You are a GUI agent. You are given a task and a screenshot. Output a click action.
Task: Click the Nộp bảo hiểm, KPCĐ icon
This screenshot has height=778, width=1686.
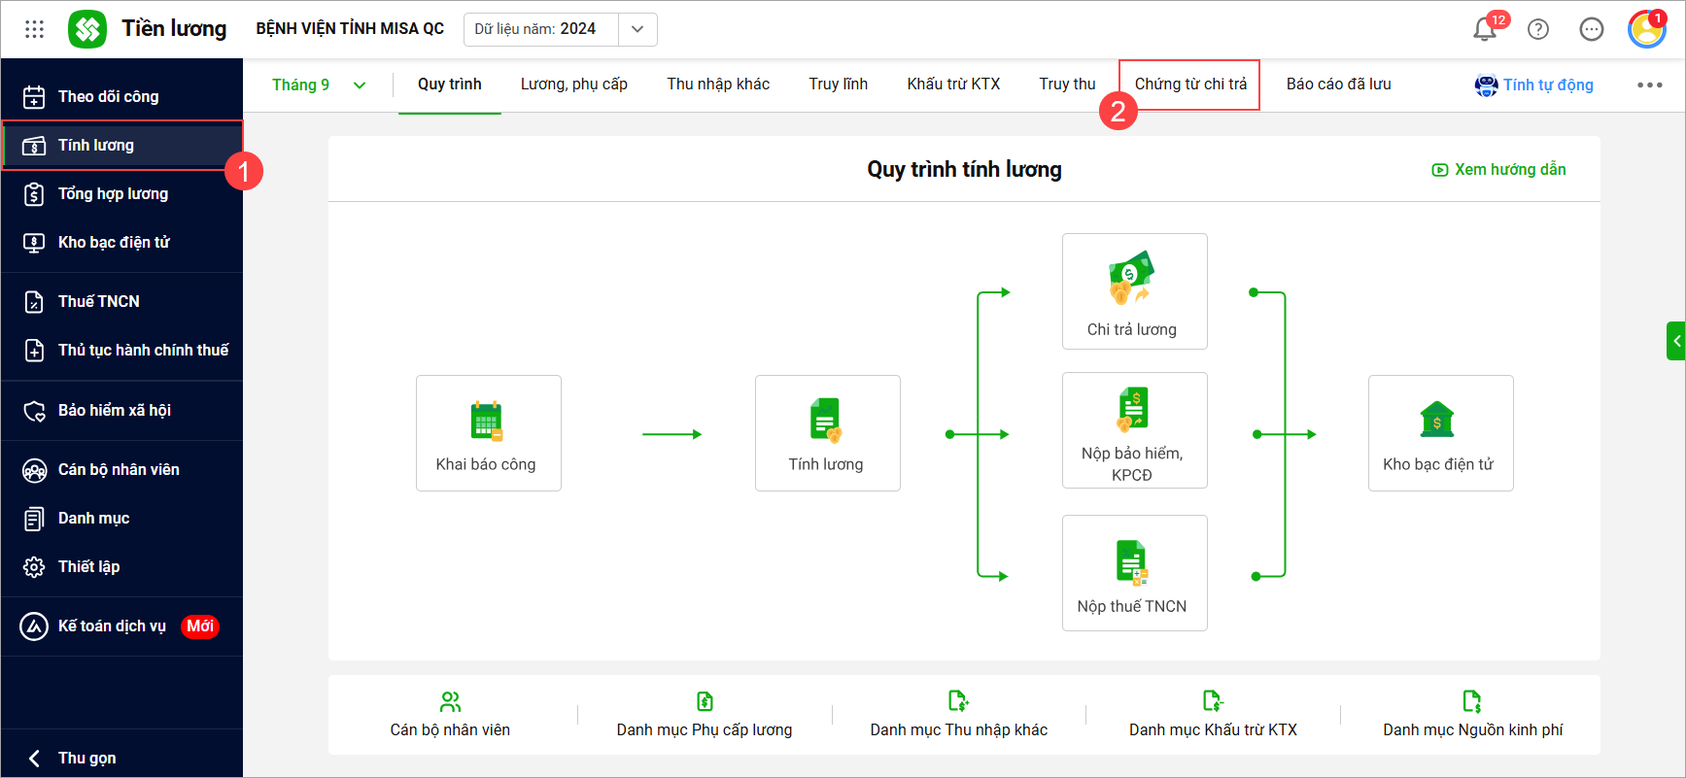tap(1133, 409)
